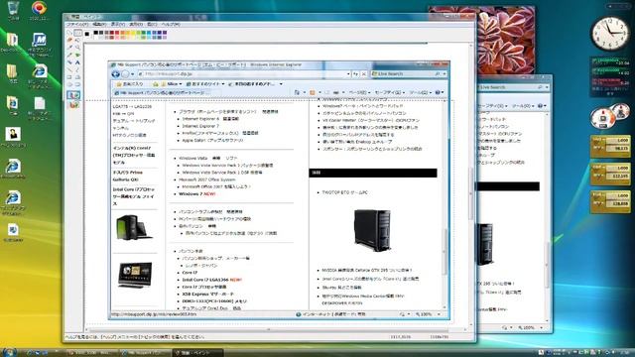Select the Text tool marked A

[x=77, y=62]
